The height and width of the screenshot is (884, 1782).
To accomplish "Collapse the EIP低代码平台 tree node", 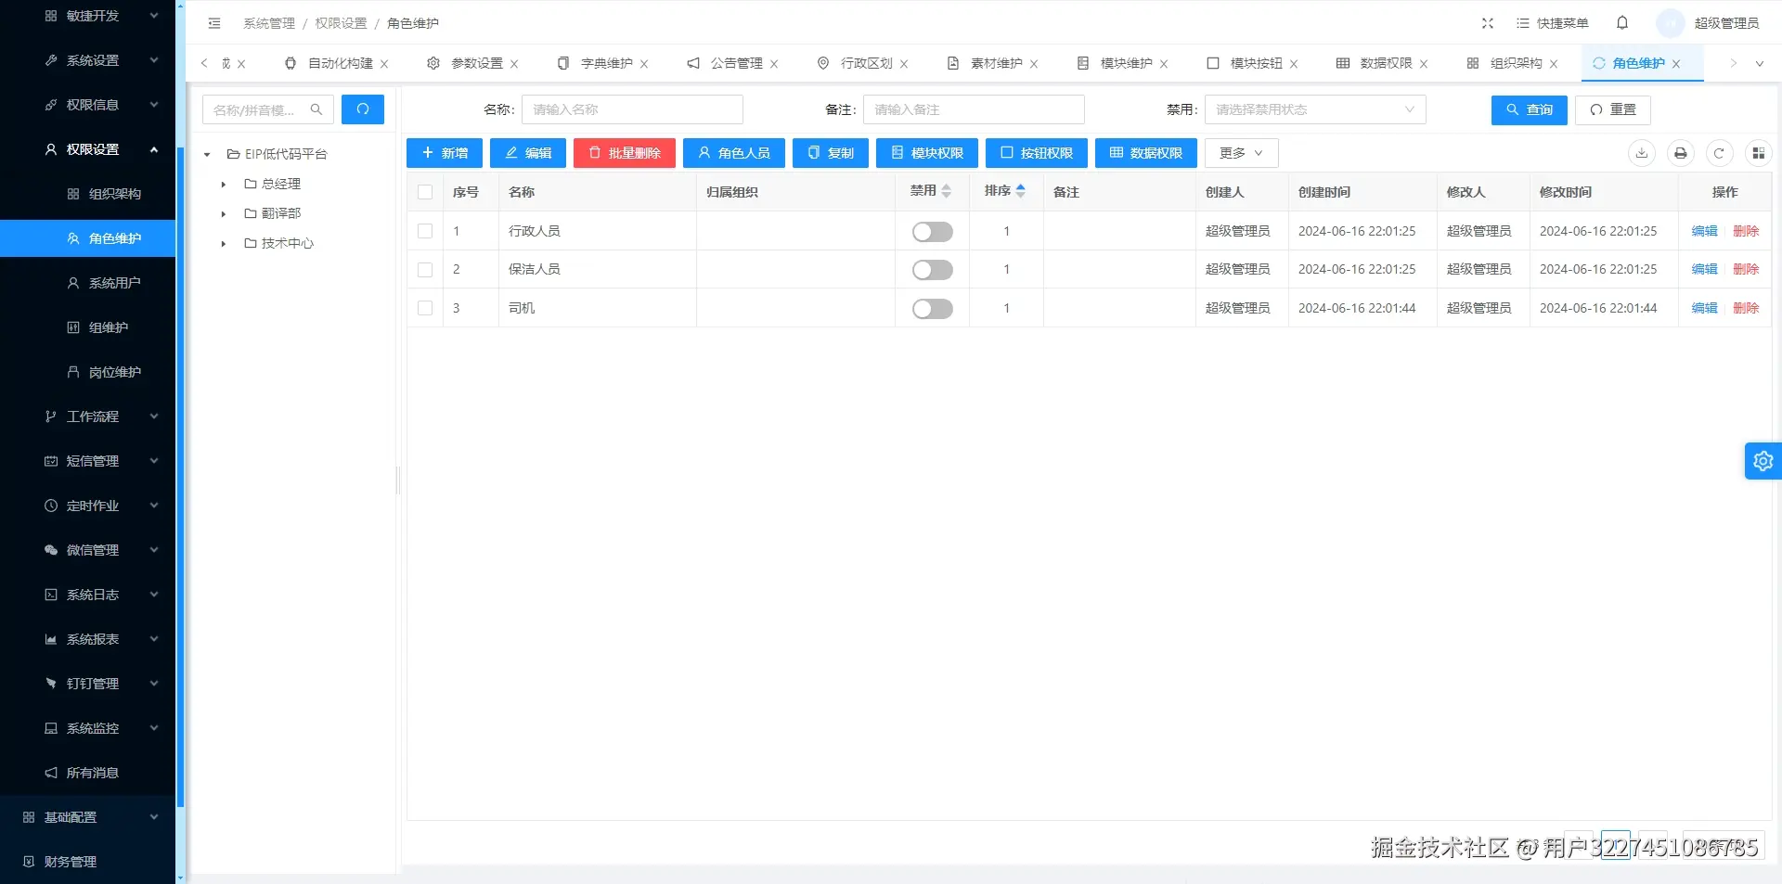I will click(x=207, y=155).
